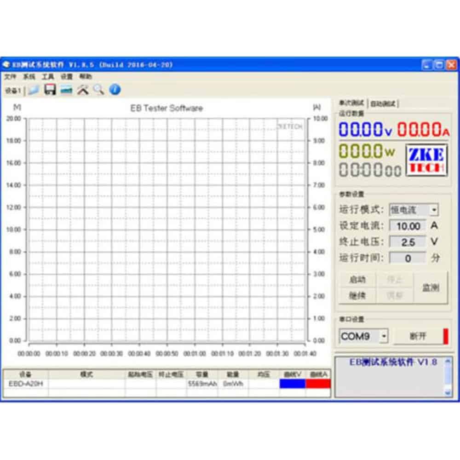Viewport: 460px width, 460px height.
Task: Open the tools hammer-and-wrench icon
Action: pyautogui.click(x=83, y=90)
